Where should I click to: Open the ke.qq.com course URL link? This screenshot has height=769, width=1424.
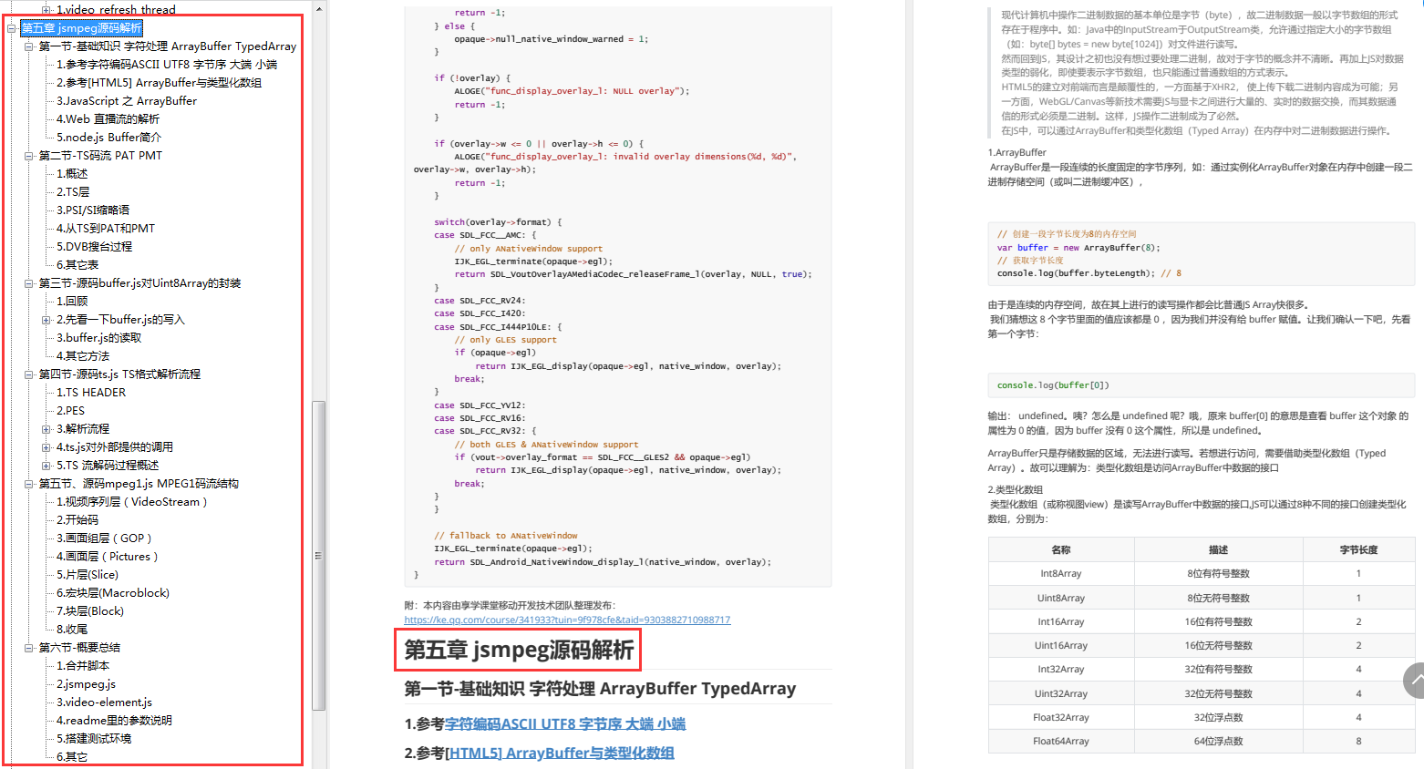(x=567, y=620)
